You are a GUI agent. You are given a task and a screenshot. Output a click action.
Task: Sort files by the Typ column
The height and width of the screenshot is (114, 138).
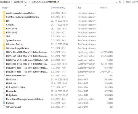(x=79, y=8)
